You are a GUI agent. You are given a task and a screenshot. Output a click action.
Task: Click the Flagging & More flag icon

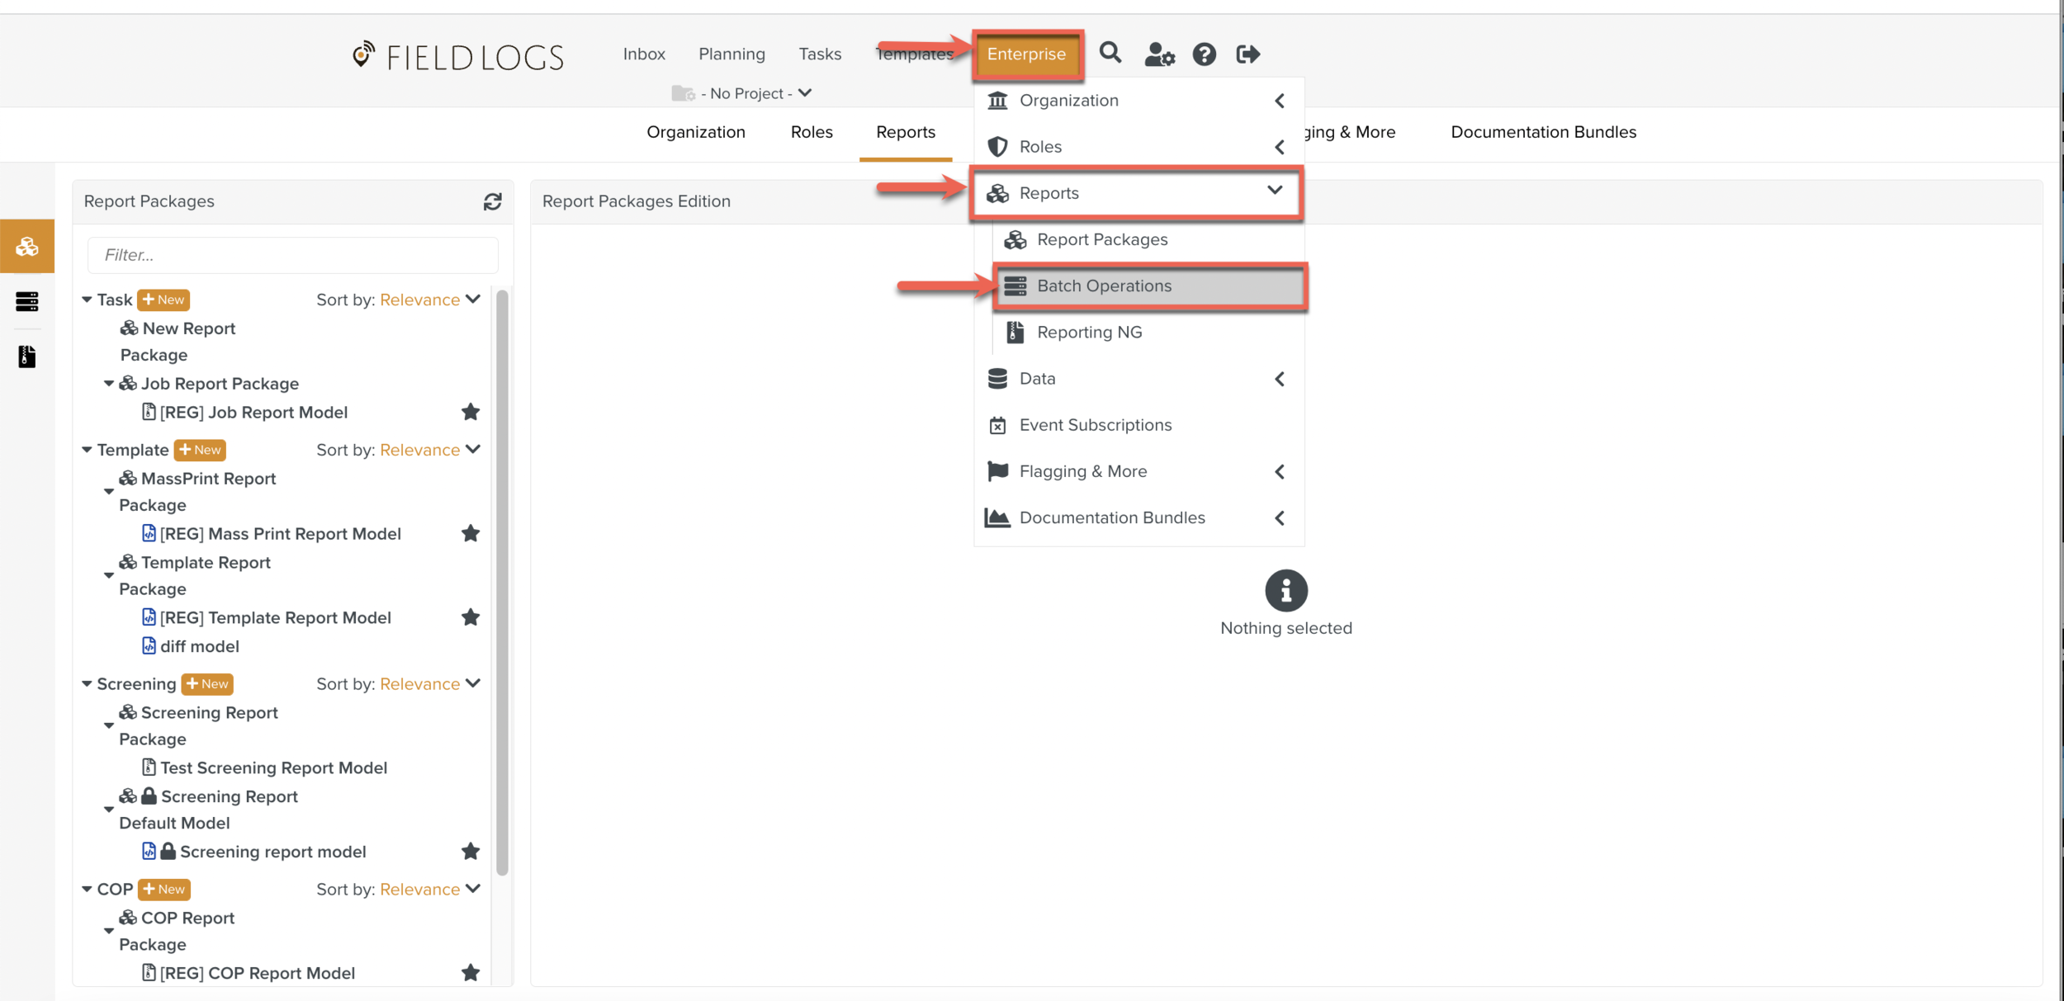[x=997, y=471]
